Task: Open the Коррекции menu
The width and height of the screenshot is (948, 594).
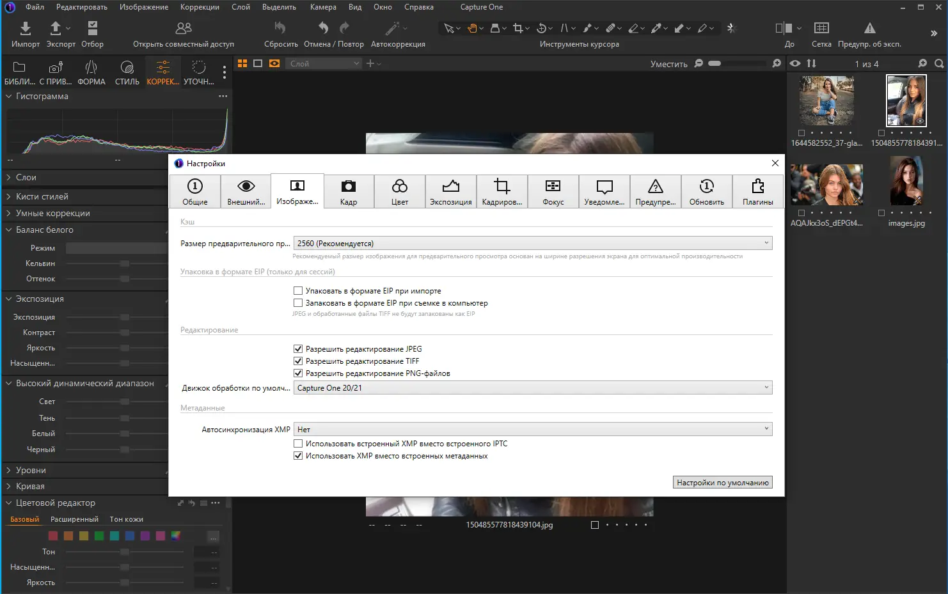Action: click(x=200, y=7)
